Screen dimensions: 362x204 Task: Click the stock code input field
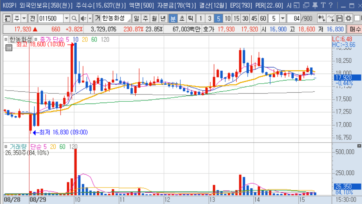point(51,18)
